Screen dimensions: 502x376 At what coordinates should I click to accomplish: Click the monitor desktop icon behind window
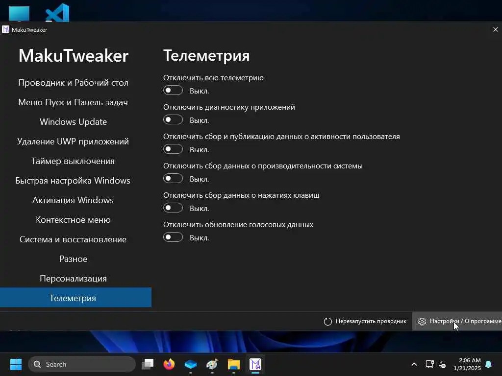pyautogui.click(x=19, y=13)
